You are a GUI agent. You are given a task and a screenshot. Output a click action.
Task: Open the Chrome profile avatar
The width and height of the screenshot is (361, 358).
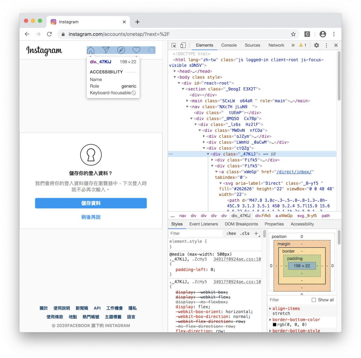tap(323, 34)
